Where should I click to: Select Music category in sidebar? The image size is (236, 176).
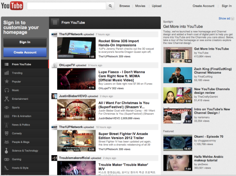pyautogui.click(x=15, y=90)
